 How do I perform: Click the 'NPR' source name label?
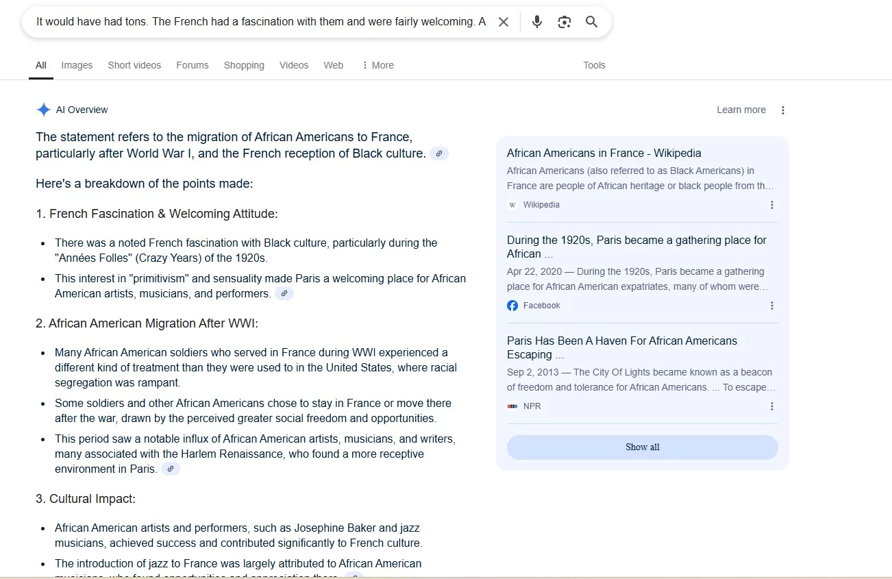tap(532, 406)
